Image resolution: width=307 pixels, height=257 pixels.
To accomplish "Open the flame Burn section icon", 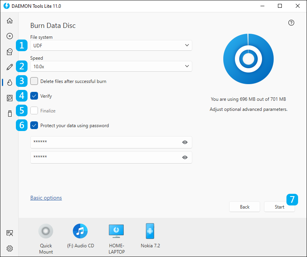I will pos(10,83).
